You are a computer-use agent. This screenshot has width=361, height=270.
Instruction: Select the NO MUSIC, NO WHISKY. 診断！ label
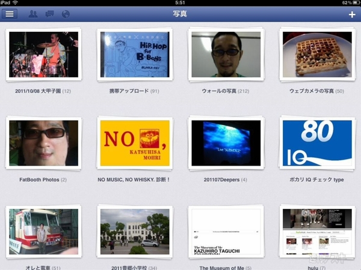[x=134, y=180]
